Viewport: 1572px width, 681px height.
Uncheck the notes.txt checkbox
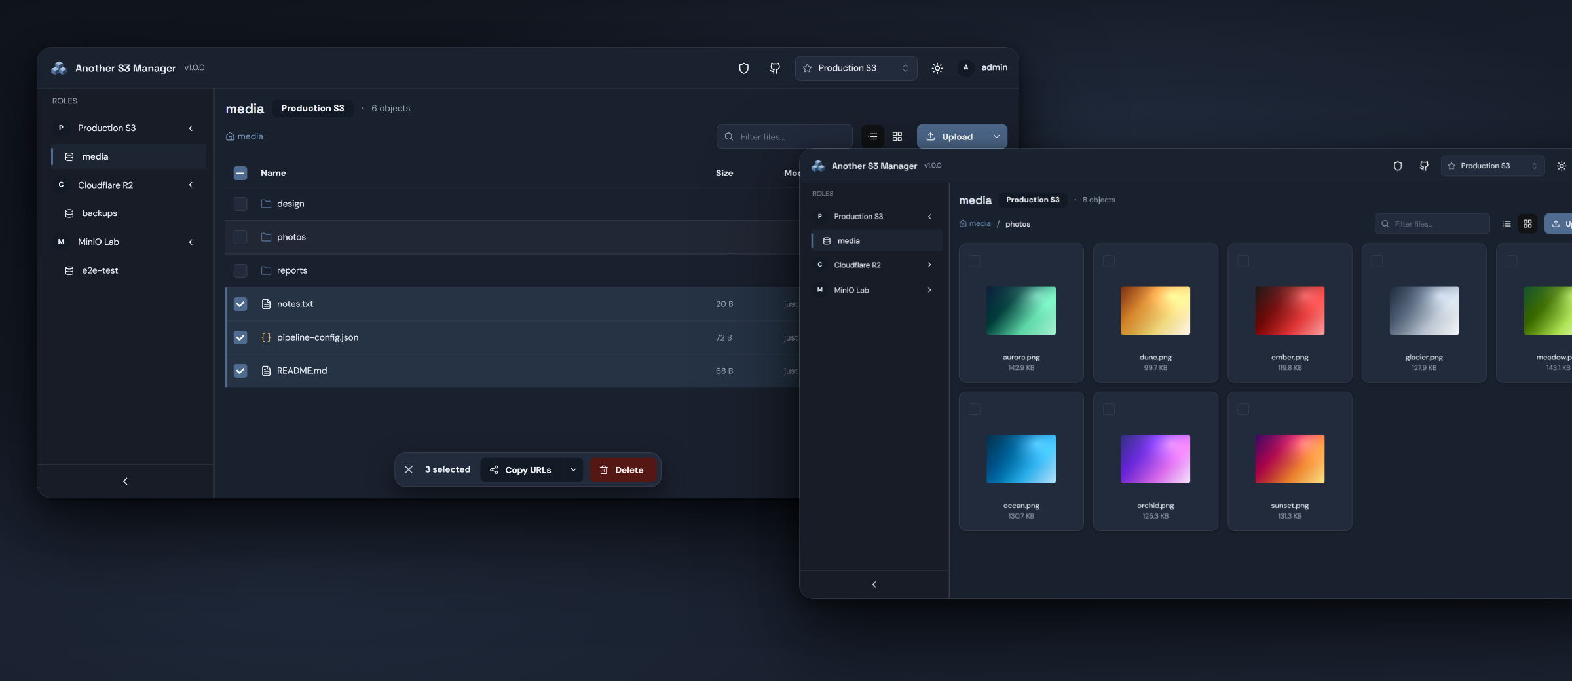click(x=240, y=304)
